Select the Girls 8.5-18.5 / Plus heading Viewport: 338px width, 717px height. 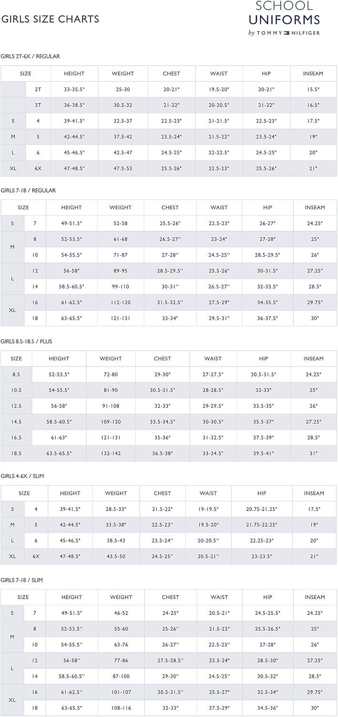click(26, 341)
